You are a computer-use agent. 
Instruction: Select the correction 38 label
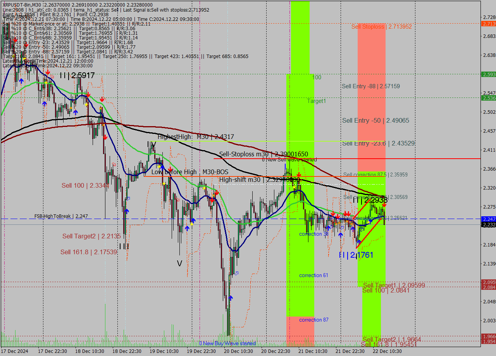pos(314,234)
